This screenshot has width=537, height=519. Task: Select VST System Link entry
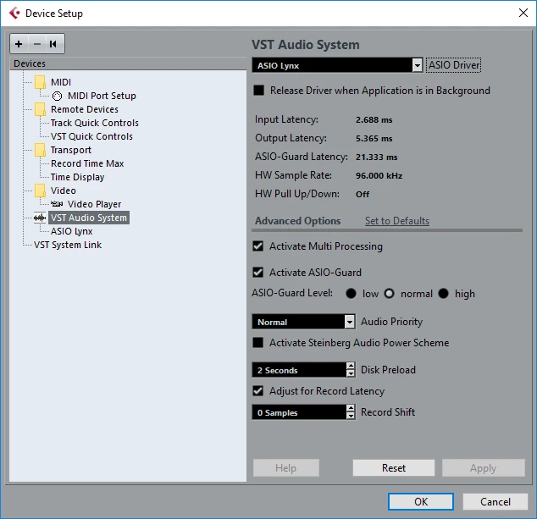68,245
